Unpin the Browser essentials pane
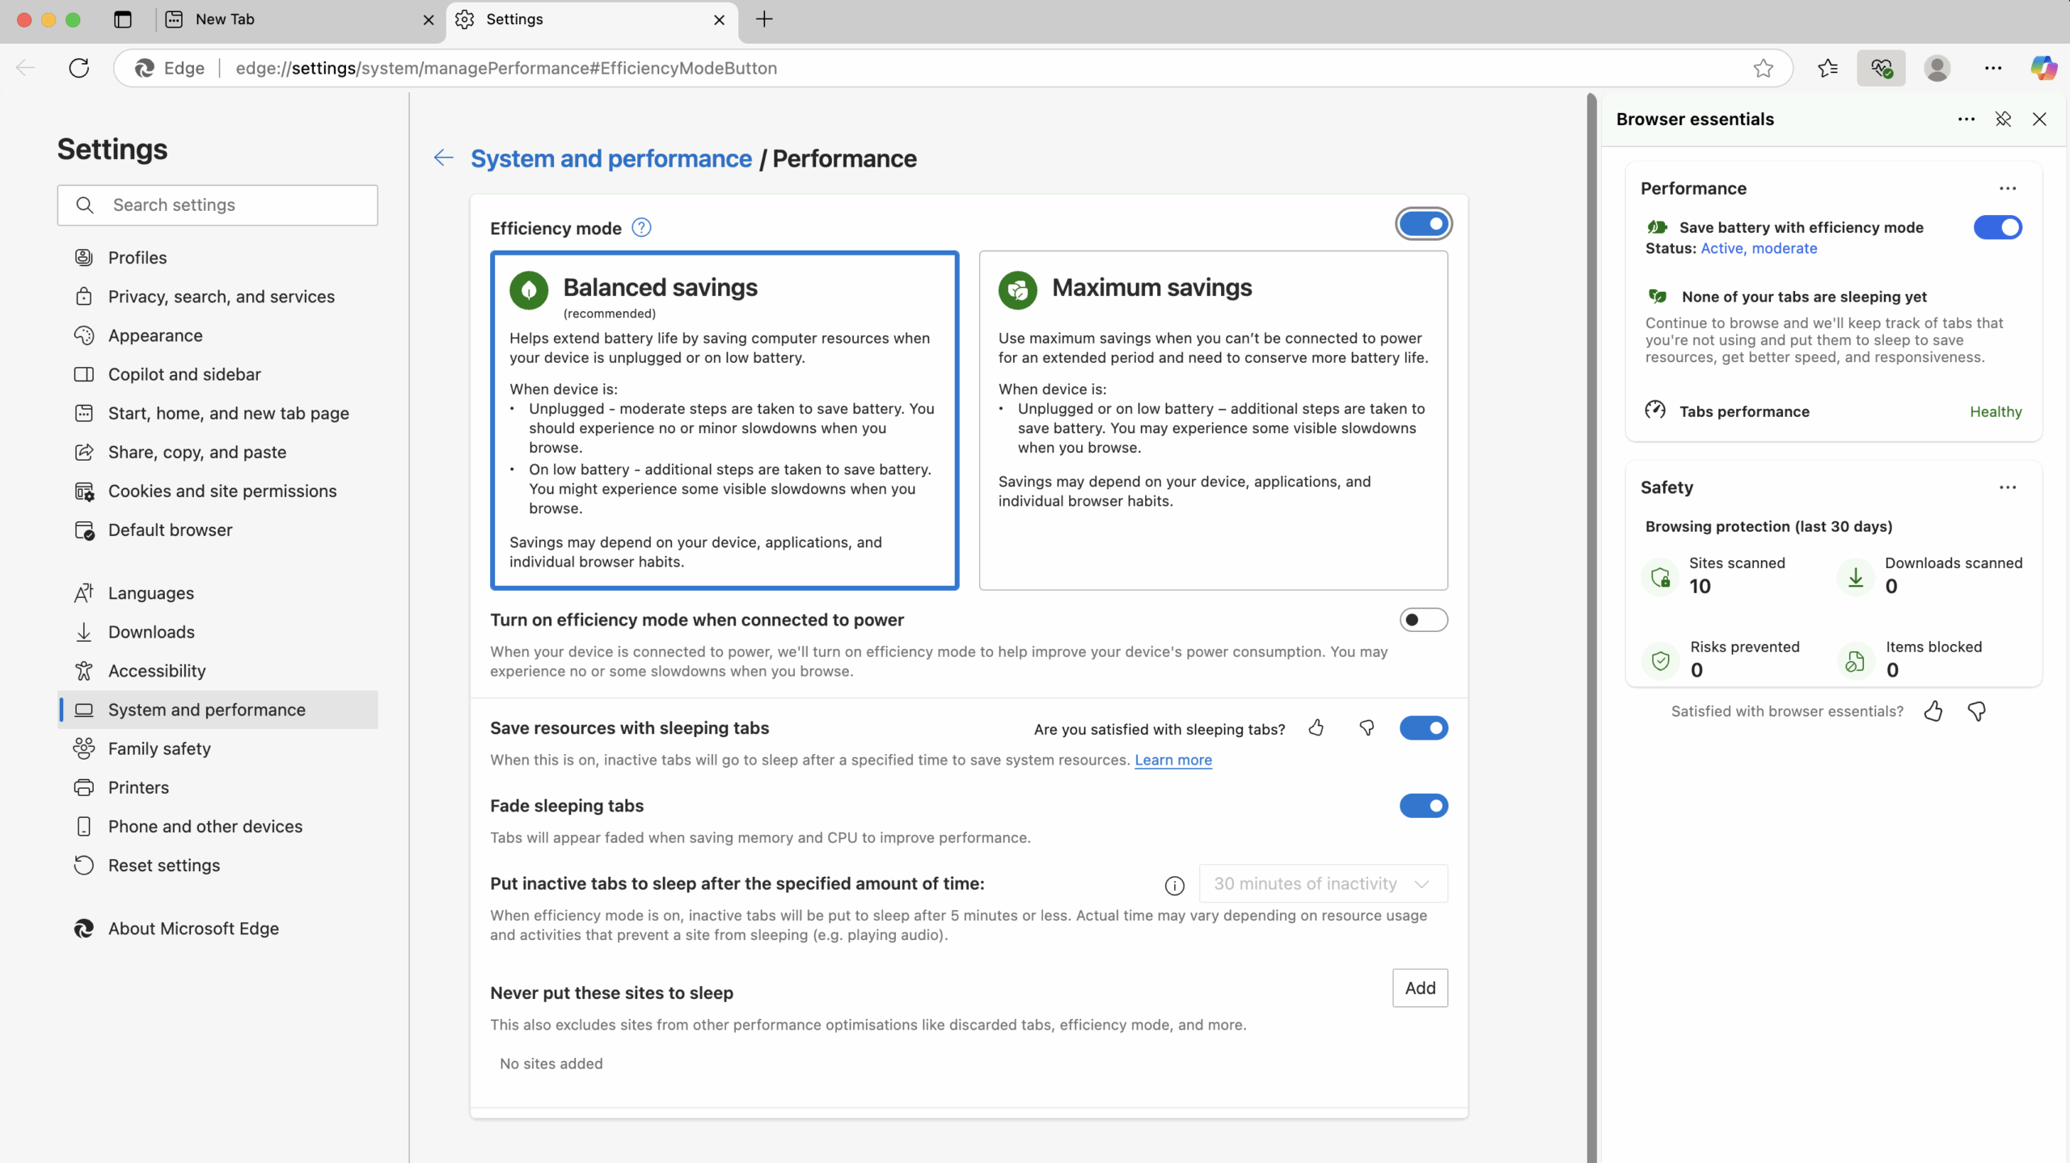Image resolution: width=2070 pixels, height=1163 pixels. point(2003,119)
